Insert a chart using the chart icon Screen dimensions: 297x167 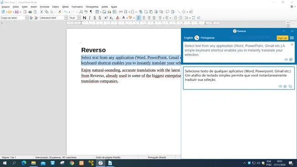pos(109,12)
